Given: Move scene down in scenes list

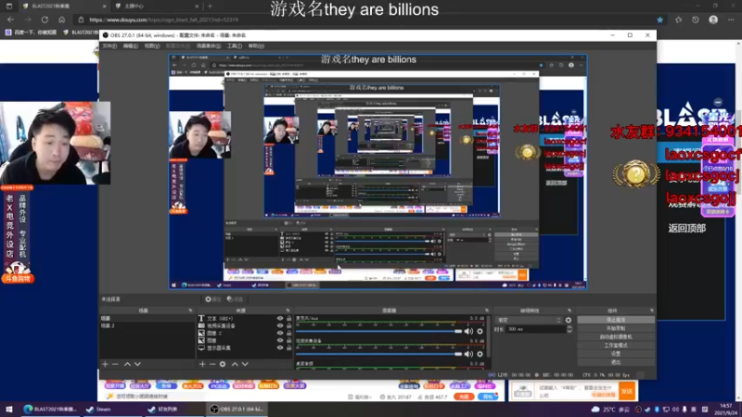Looking at the screenshot, I should [137, 364].
